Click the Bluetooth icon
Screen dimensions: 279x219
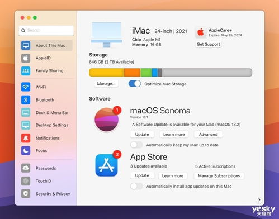pos(26,100)
